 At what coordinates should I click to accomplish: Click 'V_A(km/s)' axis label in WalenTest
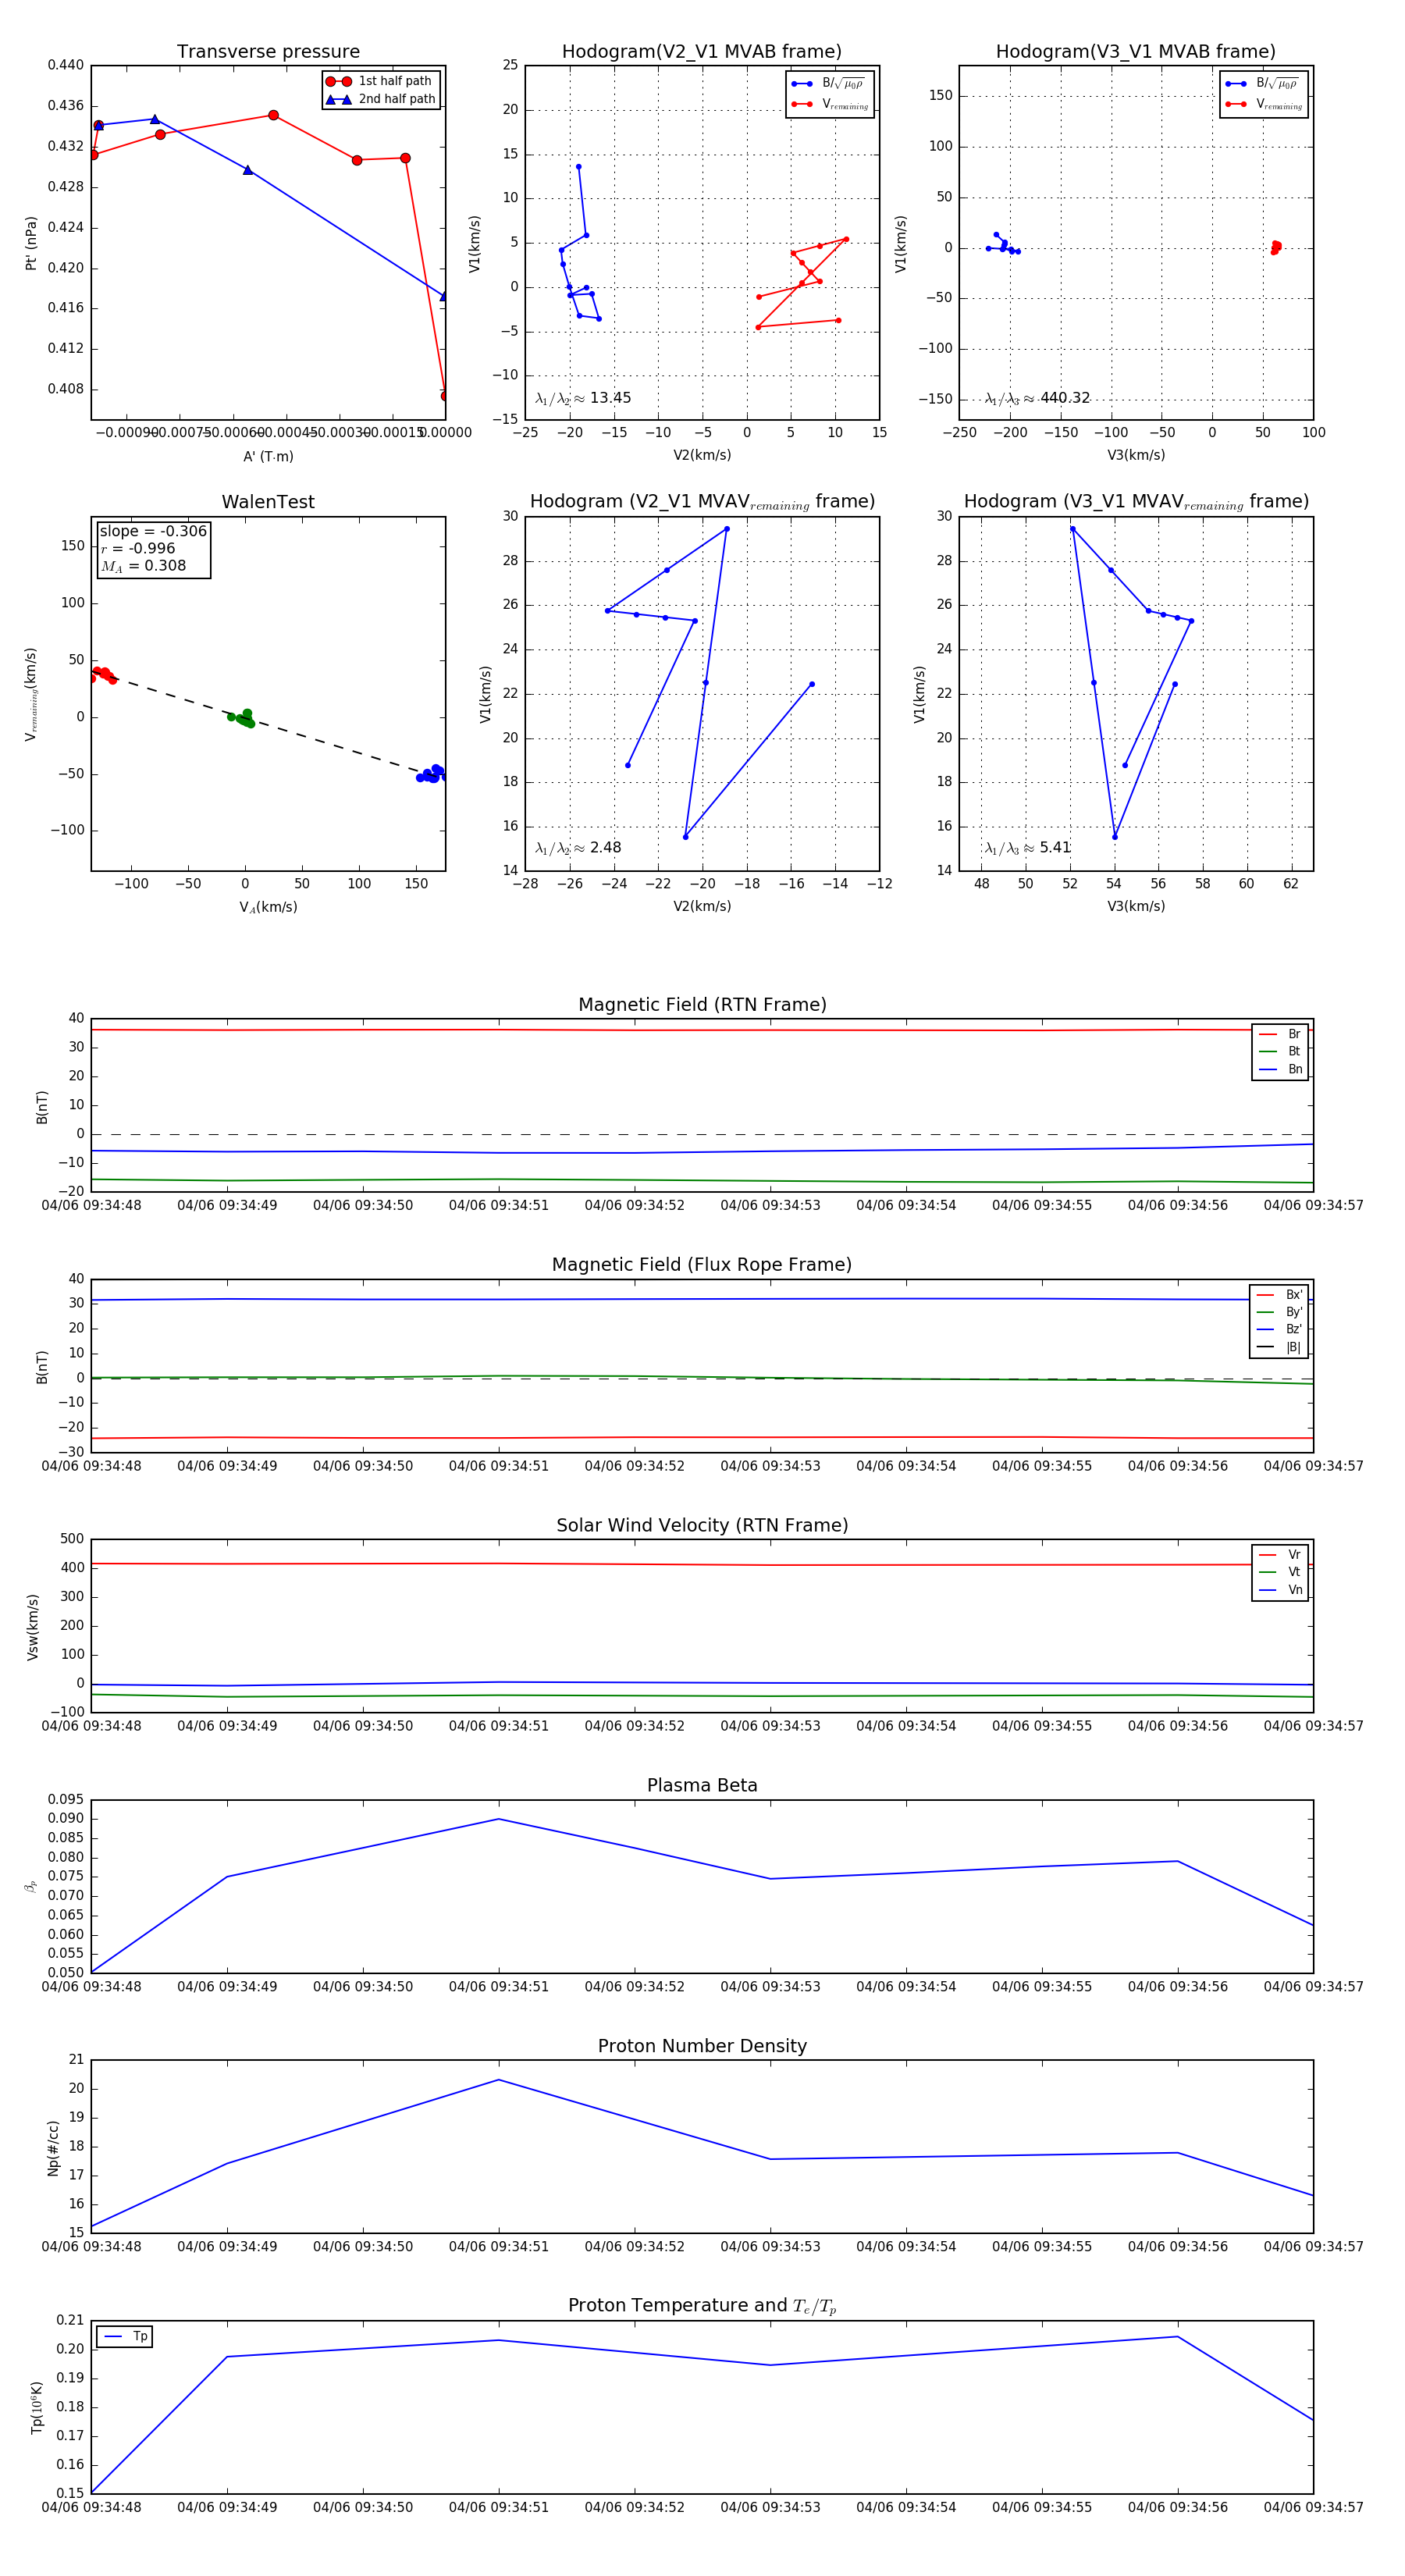tap(268, 907)
